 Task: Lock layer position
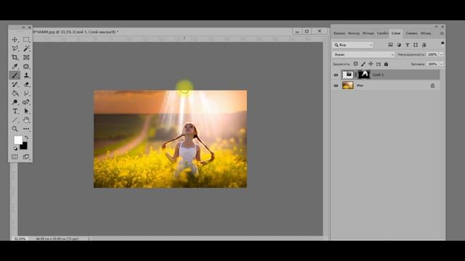[x=371, y=64]
